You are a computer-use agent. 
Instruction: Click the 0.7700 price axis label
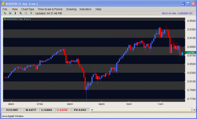point(191,99)
